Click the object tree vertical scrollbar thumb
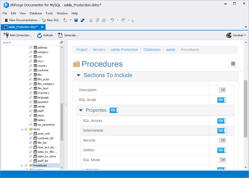The height and width of the screenshot is (178, 249). (x=62, y=122)
